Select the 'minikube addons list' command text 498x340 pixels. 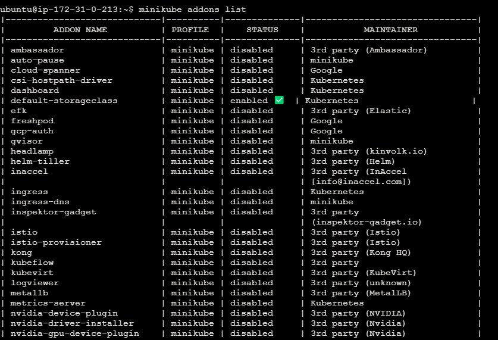(192, 10)
